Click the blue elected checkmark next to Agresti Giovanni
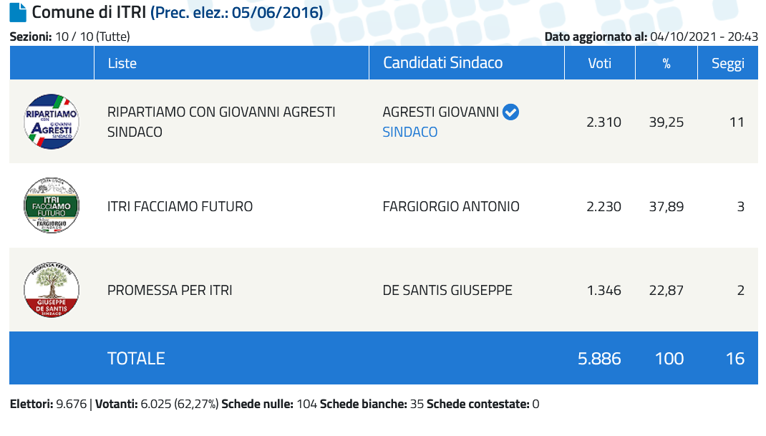 511,112
